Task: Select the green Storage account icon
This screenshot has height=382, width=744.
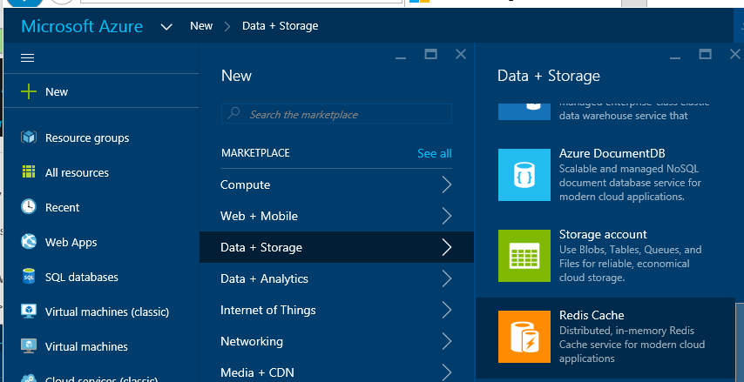Action: click(524, 256)
